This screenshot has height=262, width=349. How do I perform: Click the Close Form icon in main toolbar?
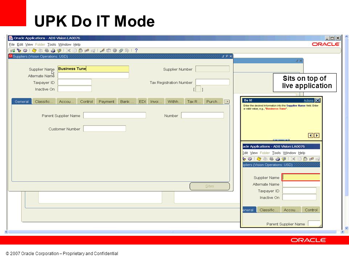click(x=59, y=51)
